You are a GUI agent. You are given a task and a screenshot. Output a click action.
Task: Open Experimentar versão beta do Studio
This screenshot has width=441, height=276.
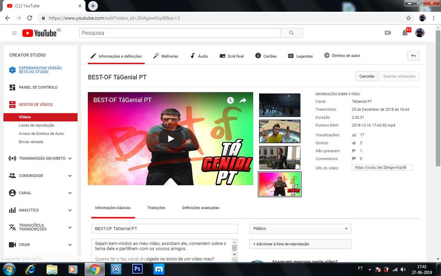[x=40, y=70]
